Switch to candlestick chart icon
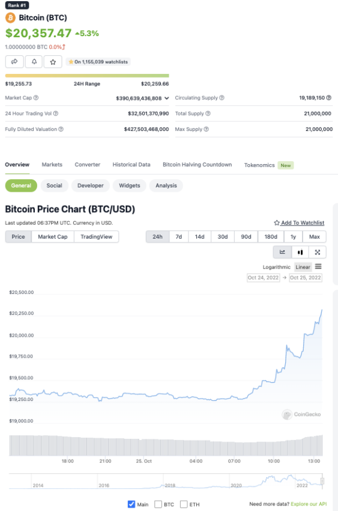This screenshot has width=338, height=511. tap(300, 252)
